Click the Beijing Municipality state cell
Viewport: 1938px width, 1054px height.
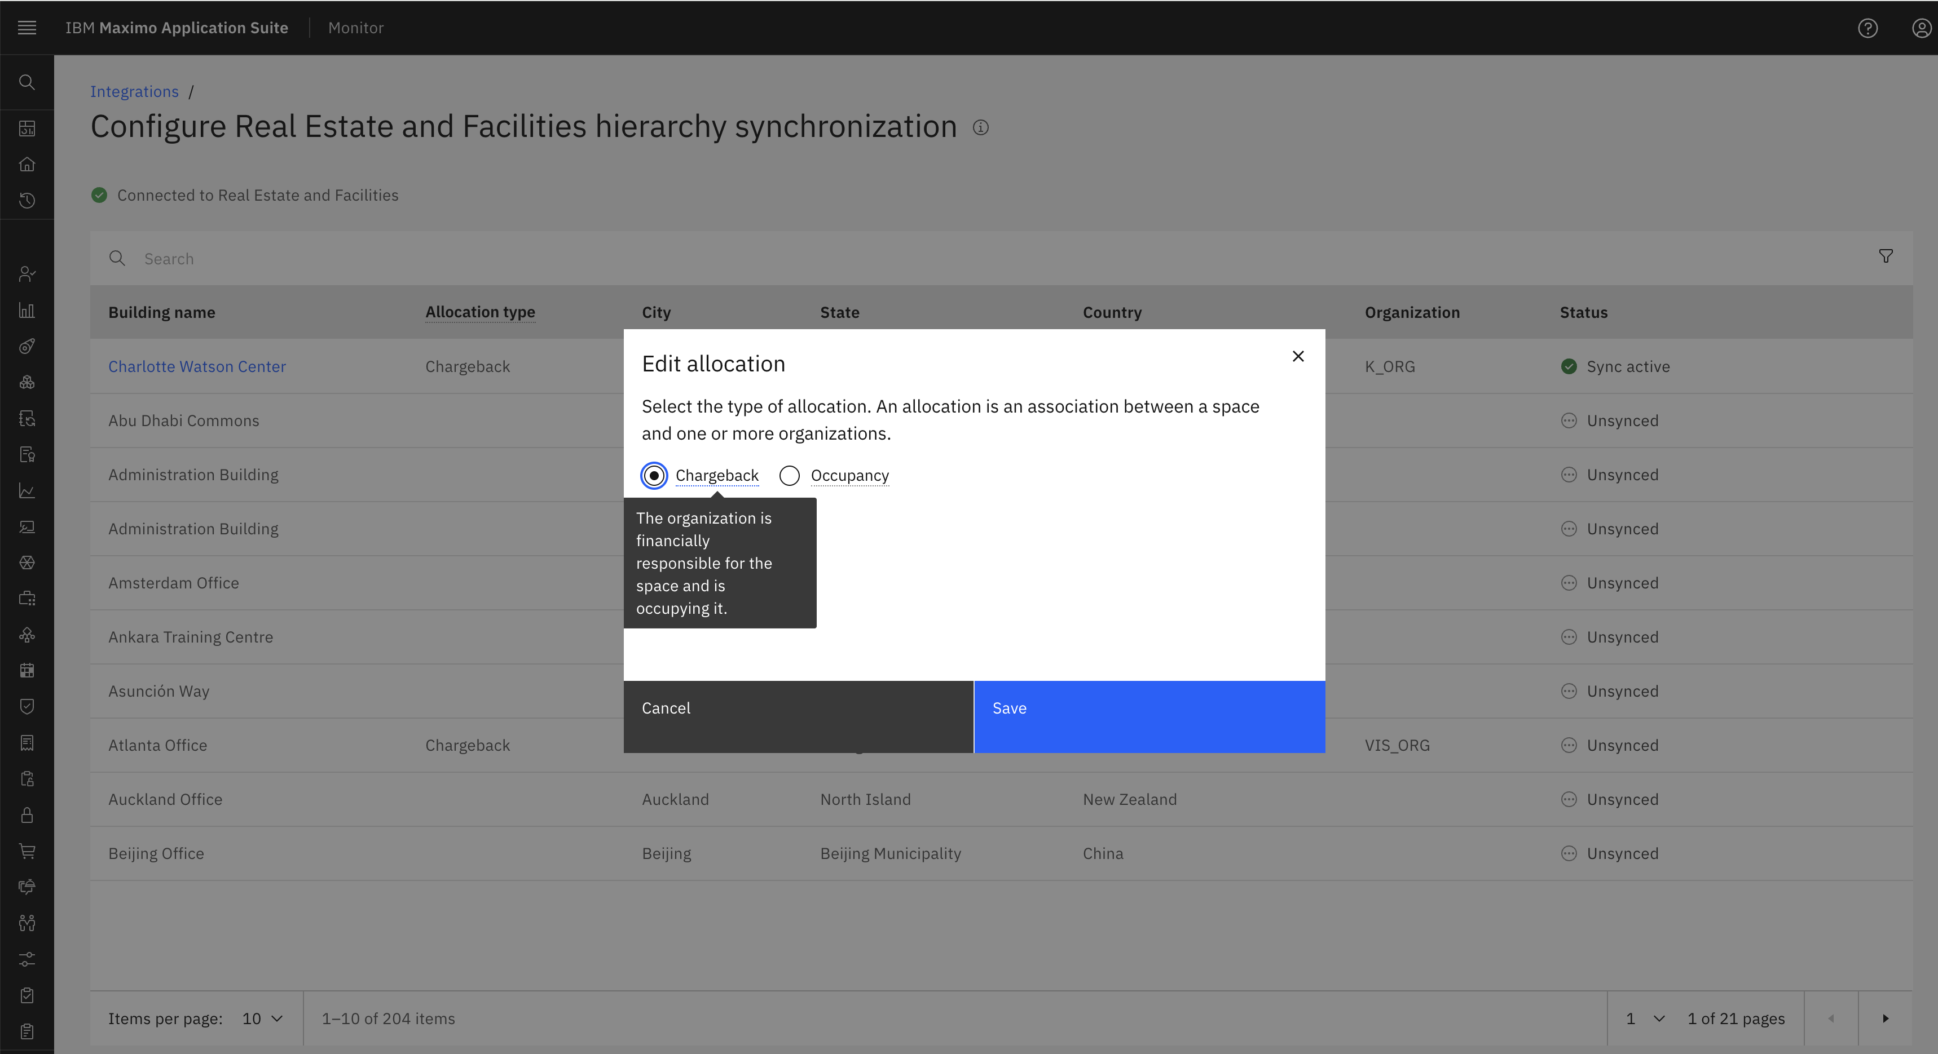point(891,854)
